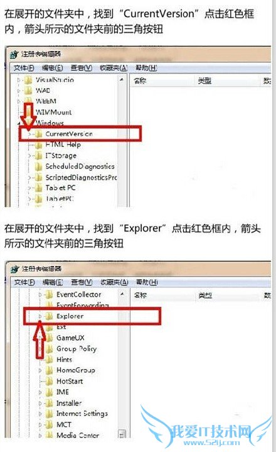Click the VisualStudio folder icon
This screenshot has width=276, height=452.
tap(28, 80)
